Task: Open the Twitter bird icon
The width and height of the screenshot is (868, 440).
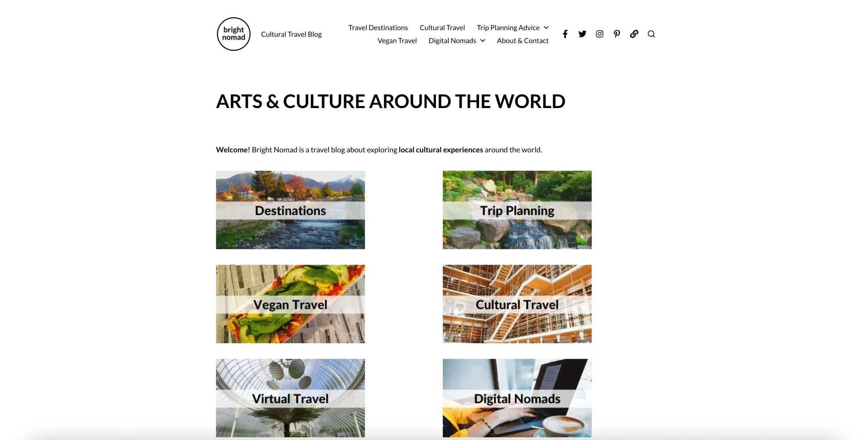Action: (582, 34)
